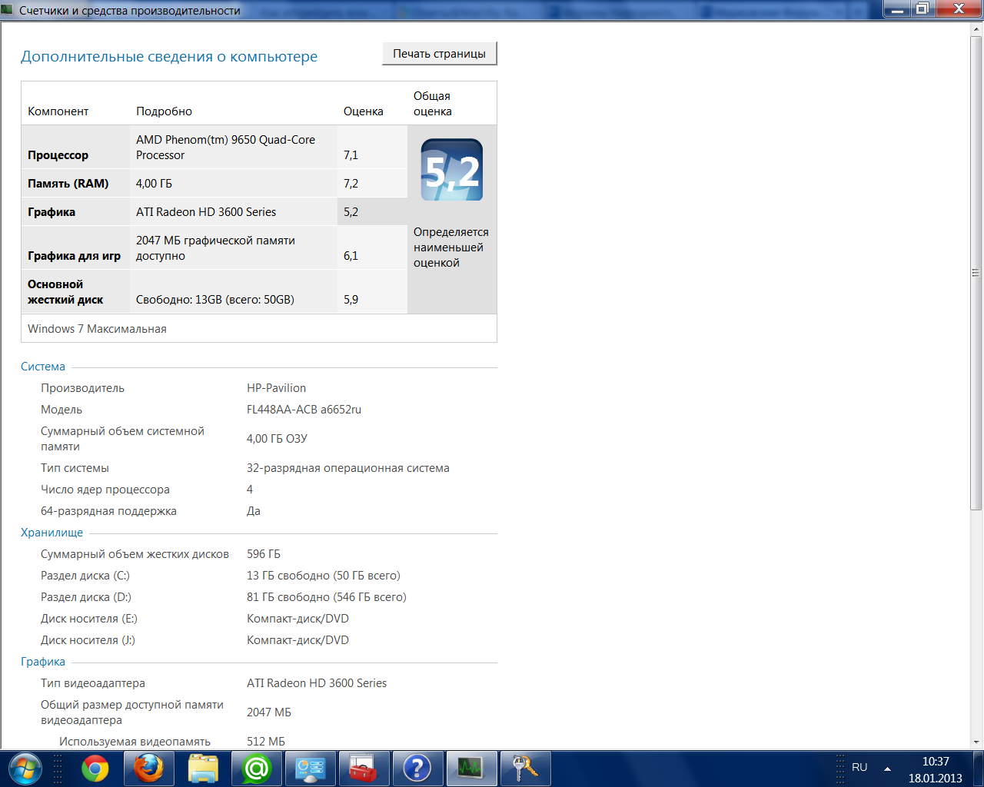Open the RU language switcher

click(859, 768)
